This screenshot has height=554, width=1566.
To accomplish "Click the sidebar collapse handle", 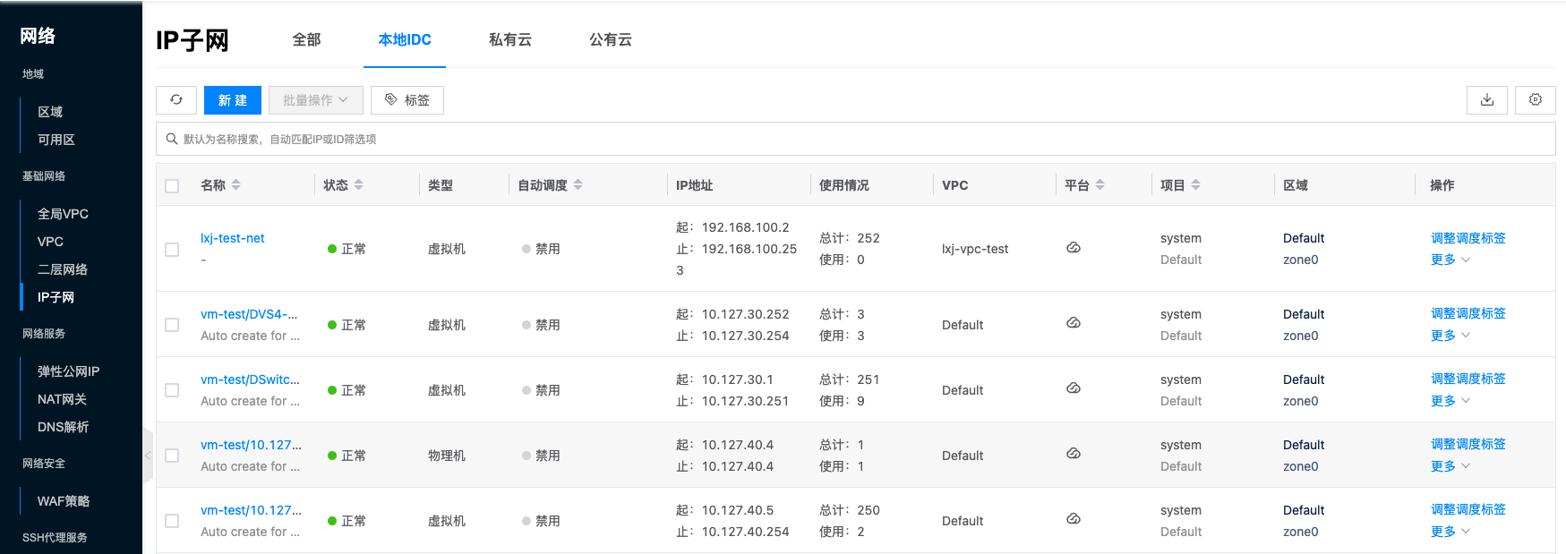I will point(148,456).
